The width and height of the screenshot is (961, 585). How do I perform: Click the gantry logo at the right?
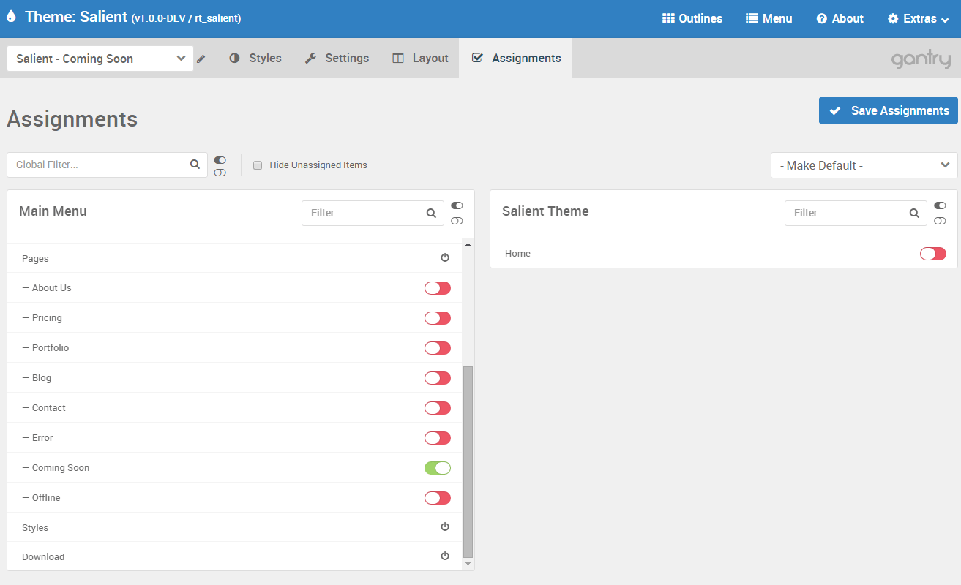(921, 59)
